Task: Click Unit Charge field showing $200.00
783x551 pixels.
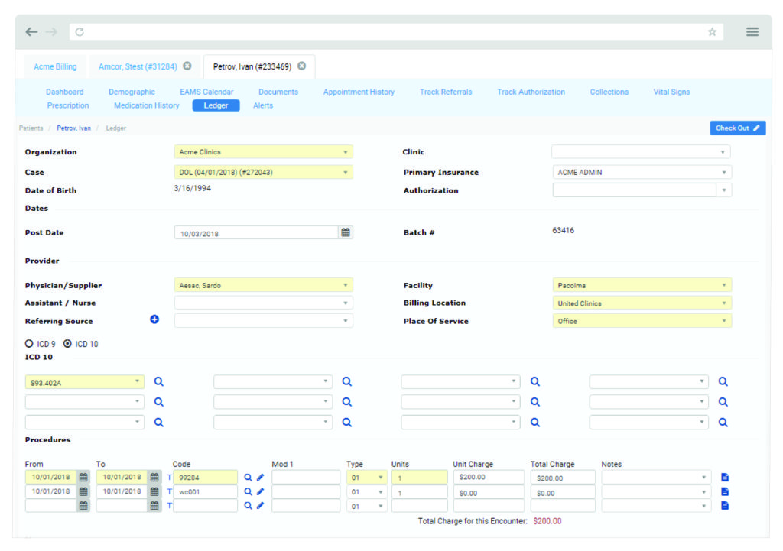Action: tap(489, 477)
